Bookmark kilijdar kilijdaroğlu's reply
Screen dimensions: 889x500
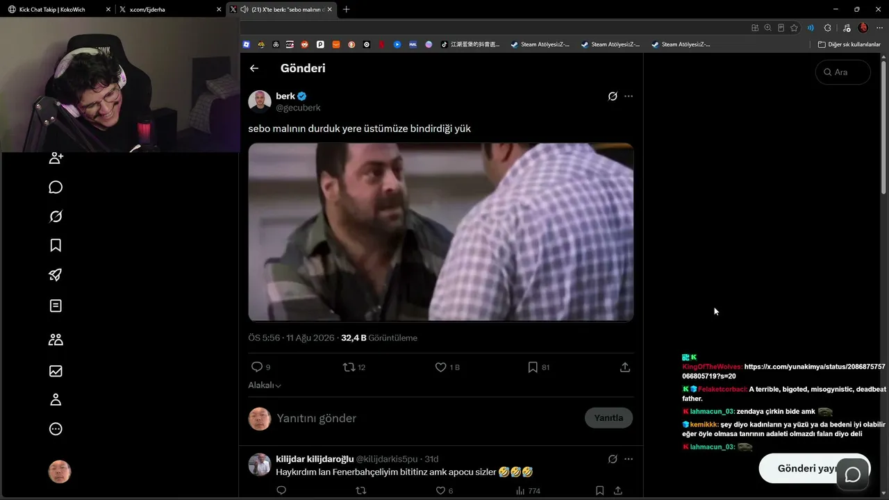pos(599,491)
